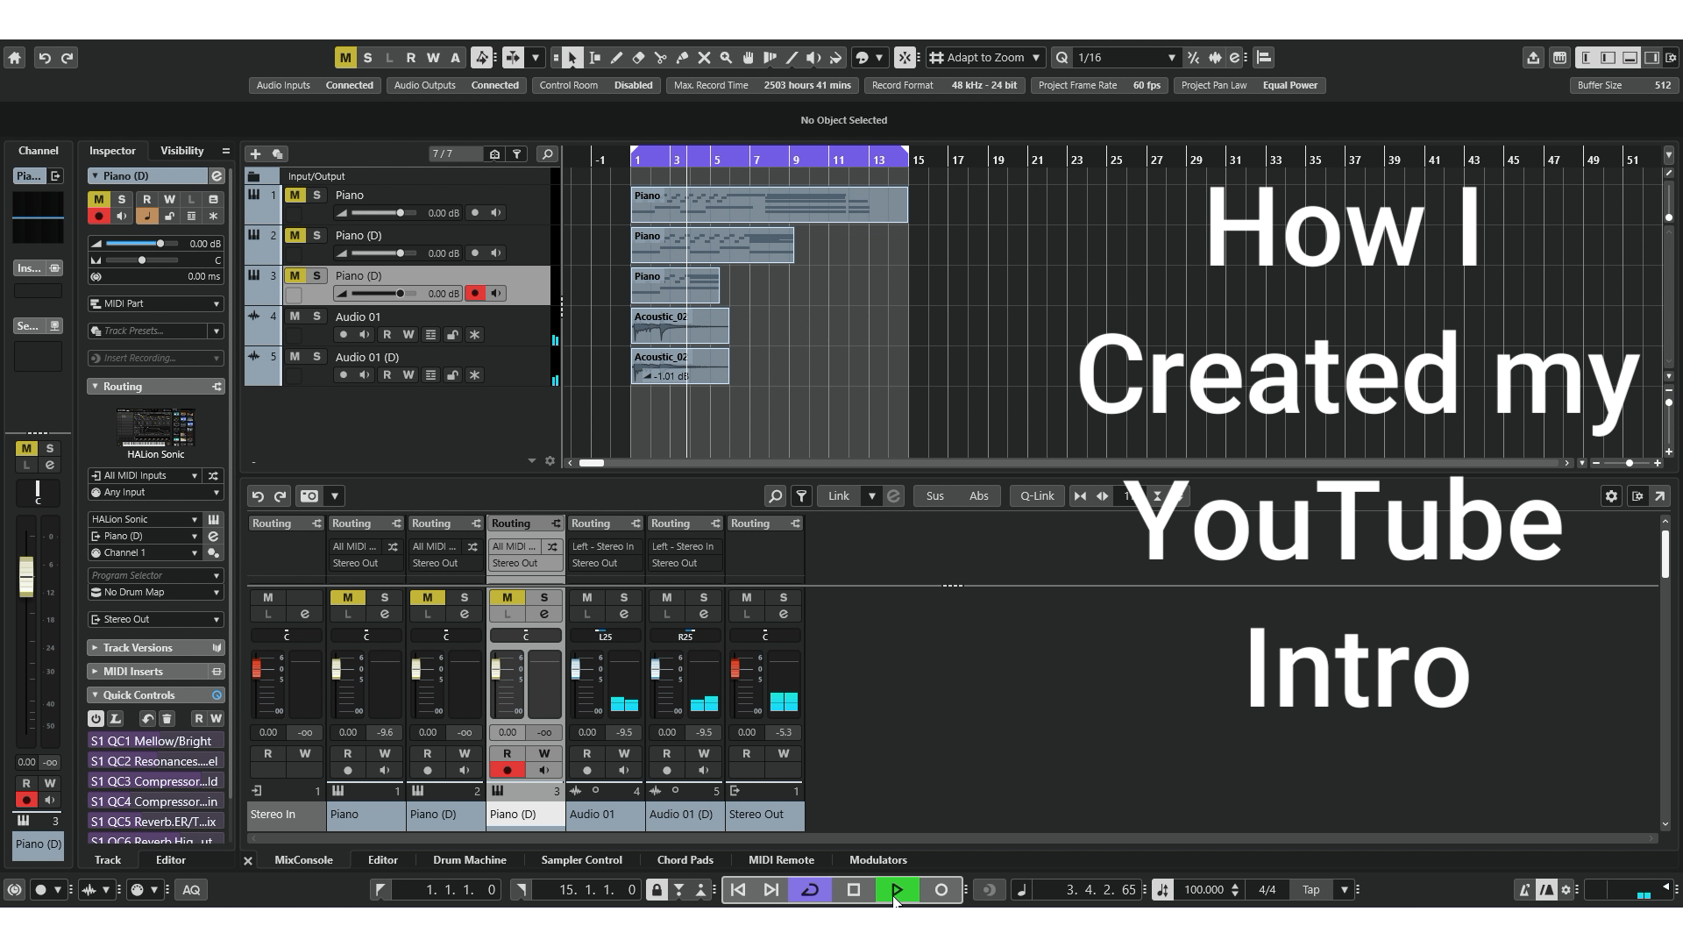Mute the Audio 01 track
The width and height of the screenshot is (1683, 947).
[x=295, y=316]
